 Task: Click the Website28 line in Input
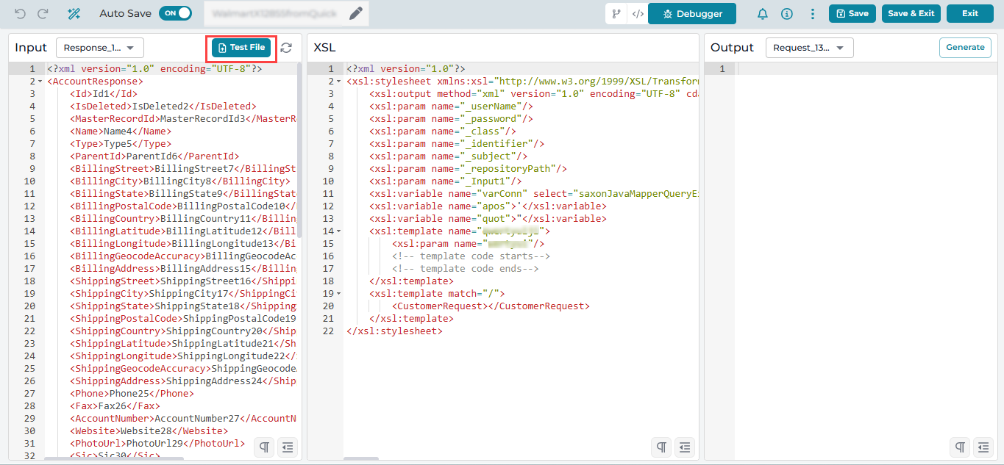coord(149,431)
